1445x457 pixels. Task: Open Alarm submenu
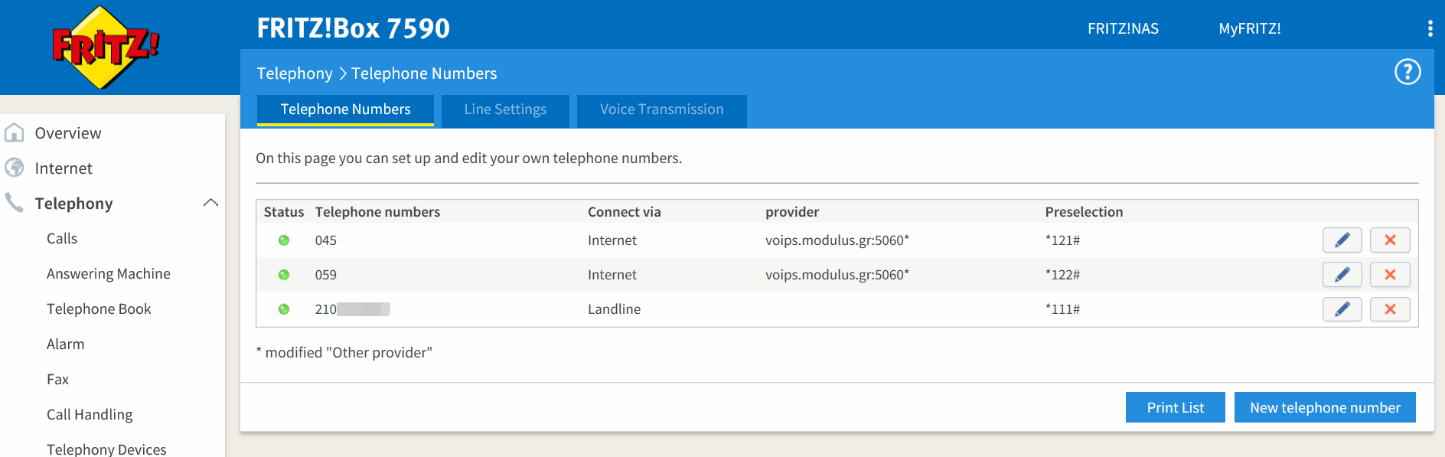tap(66, 344)
